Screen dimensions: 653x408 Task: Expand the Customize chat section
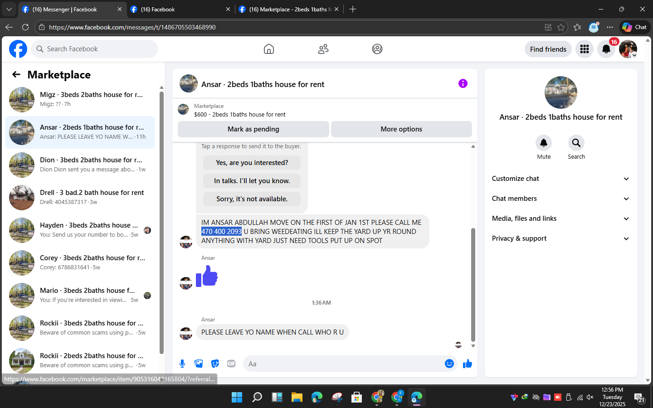tap(561, 179)
